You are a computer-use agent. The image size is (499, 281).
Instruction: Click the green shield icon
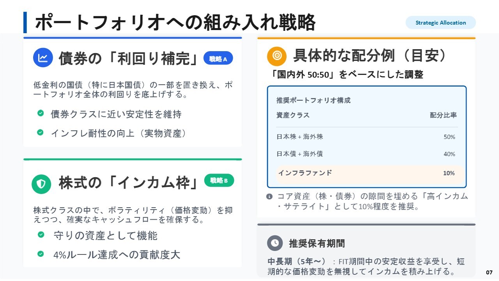41,184
